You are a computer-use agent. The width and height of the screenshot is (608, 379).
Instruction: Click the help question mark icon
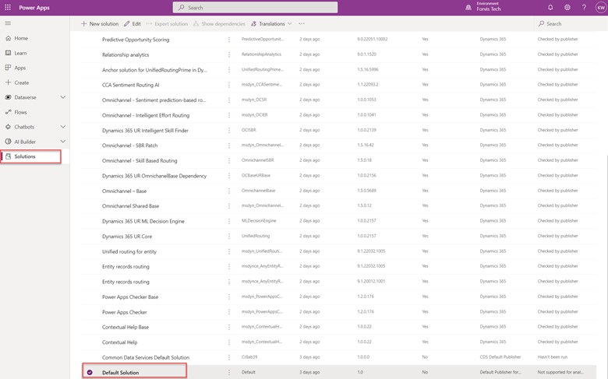584,7
